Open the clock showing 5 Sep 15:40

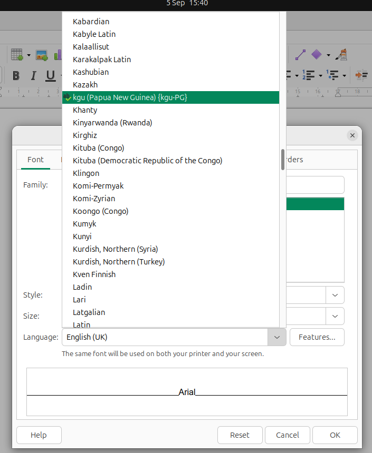point(187,4)
